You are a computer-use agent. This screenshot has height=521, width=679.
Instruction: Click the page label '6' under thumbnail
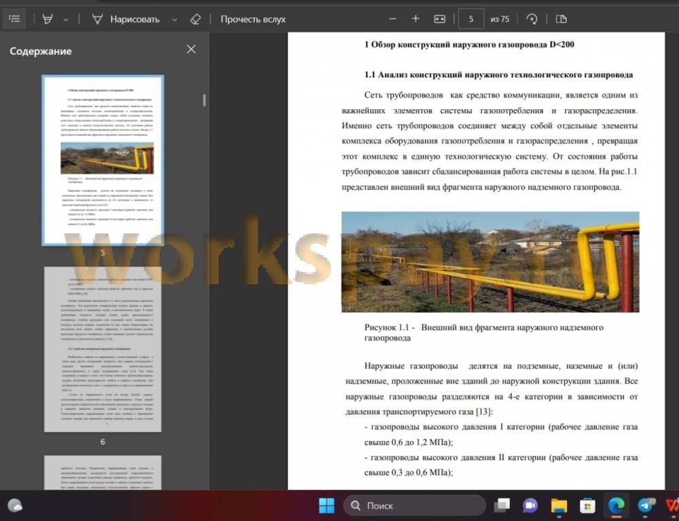click(103, 442)
